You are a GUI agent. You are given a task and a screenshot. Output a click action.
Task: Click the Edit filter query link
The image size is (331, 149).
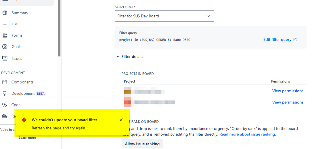(280, 40)
